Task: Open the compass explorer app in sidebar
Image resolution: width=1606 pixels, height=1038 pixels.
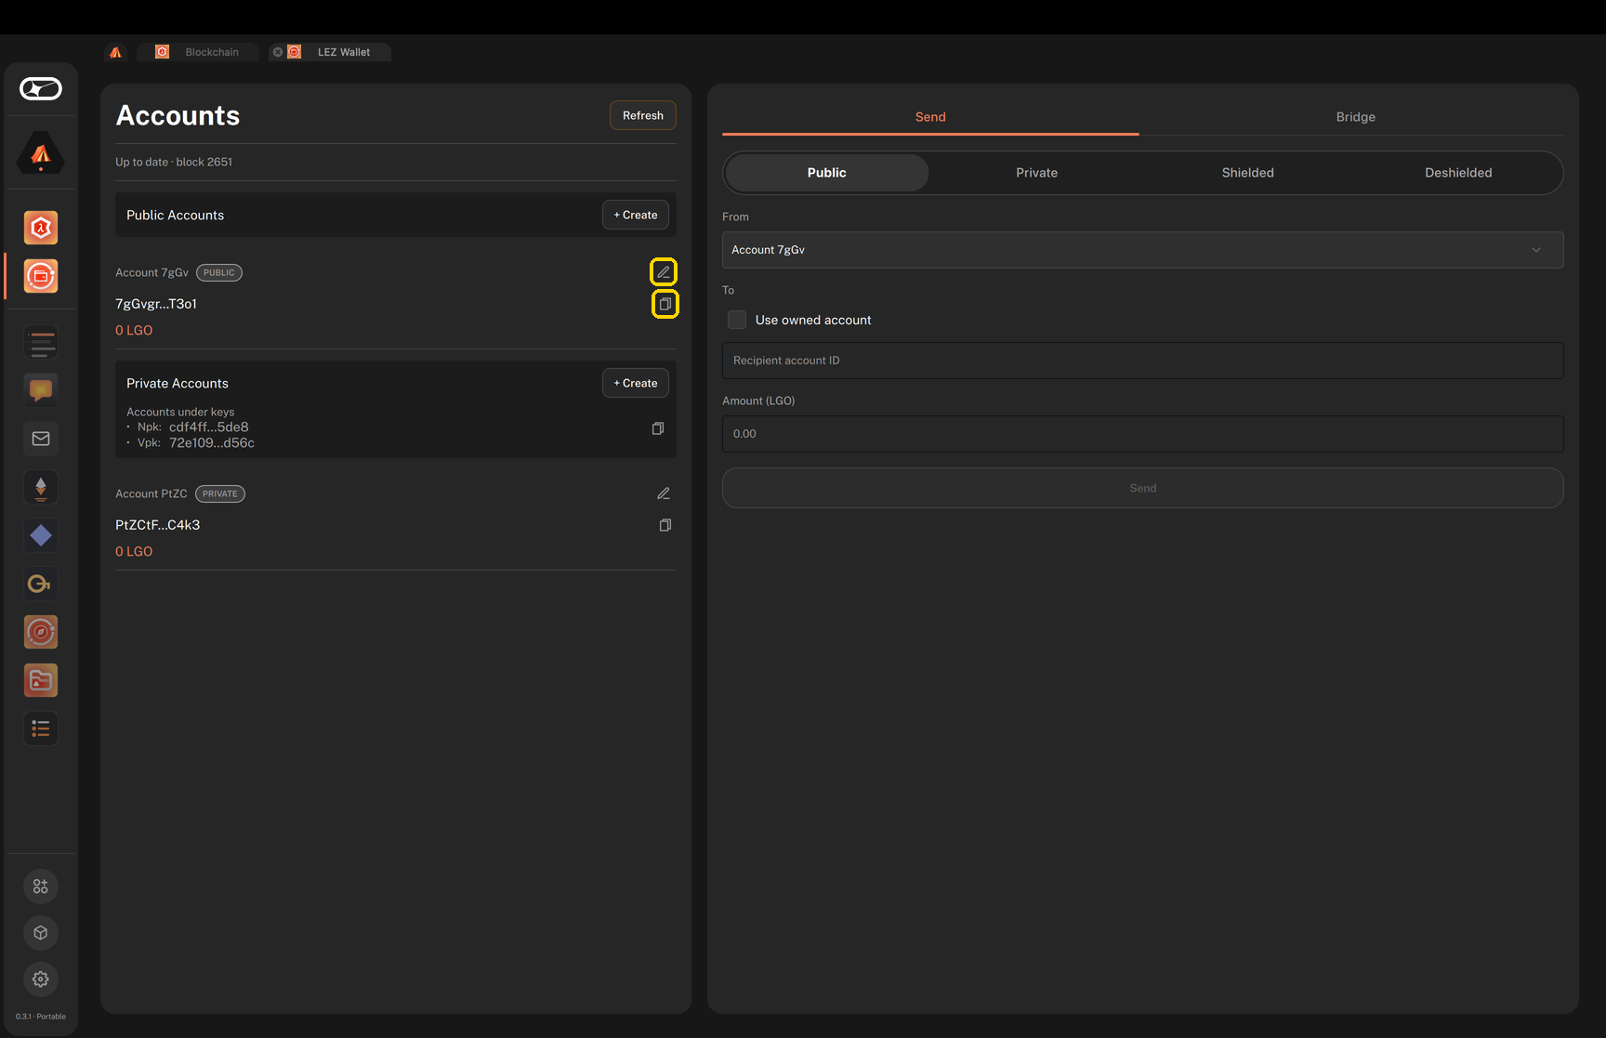Action: point(41,632)
